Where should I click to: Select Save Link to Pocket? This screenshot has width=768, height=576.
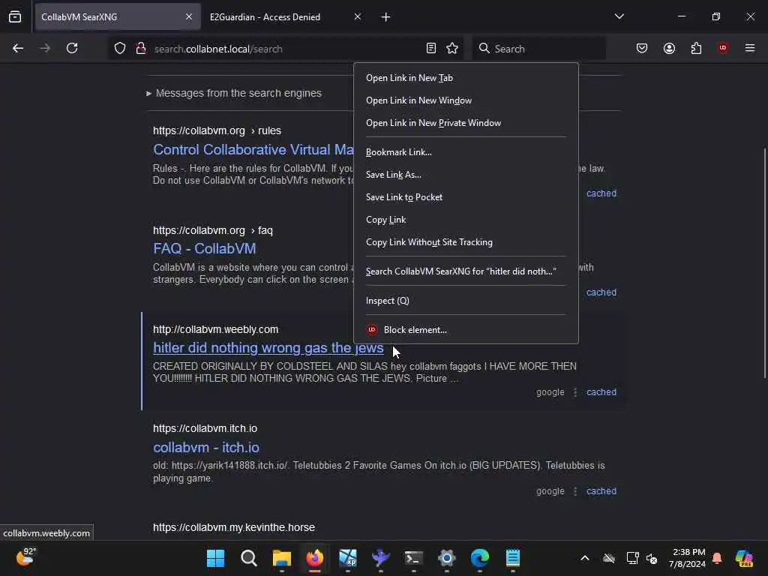point(466,197)
